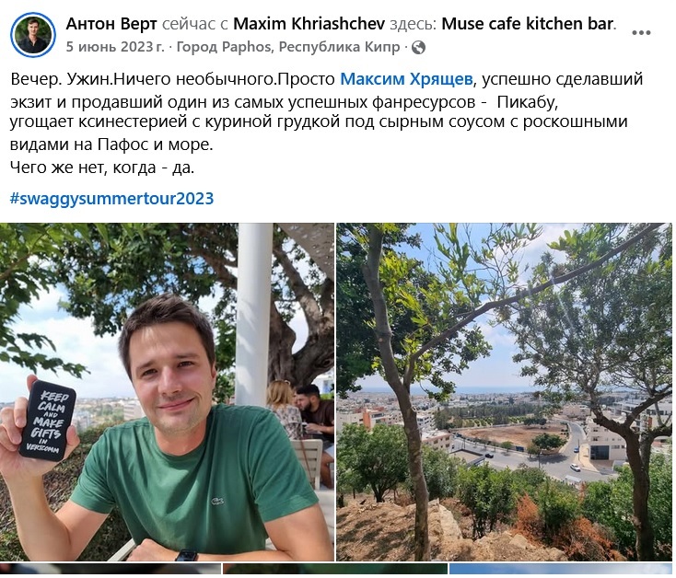Open the author name Антон Верт
The image size is (676, 578).
(x=111, y=24)
